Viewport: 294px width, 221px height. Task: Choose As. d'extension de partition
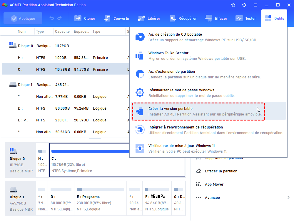(208, 74)
